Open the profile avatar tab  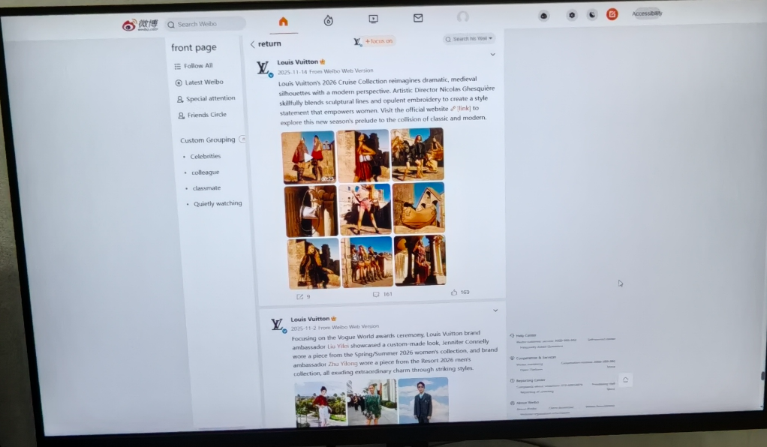click(463, 17)
